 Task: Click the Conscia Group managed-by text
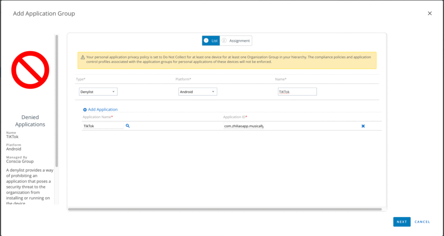(20, 161)
